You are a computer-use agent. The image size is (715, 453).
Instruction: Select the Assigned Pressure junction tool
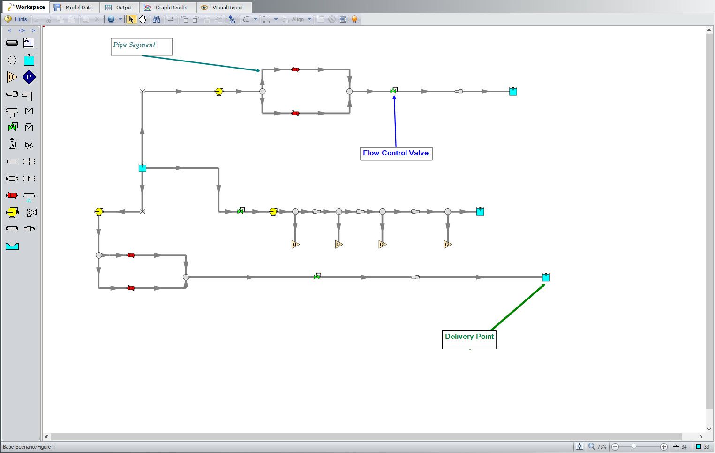point(29,77)
